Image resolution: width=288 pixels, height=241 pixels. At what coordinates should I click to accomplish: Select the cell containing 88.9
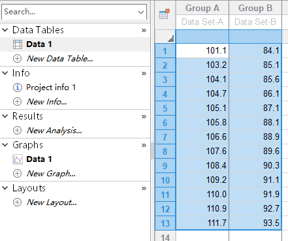point(255,137)
